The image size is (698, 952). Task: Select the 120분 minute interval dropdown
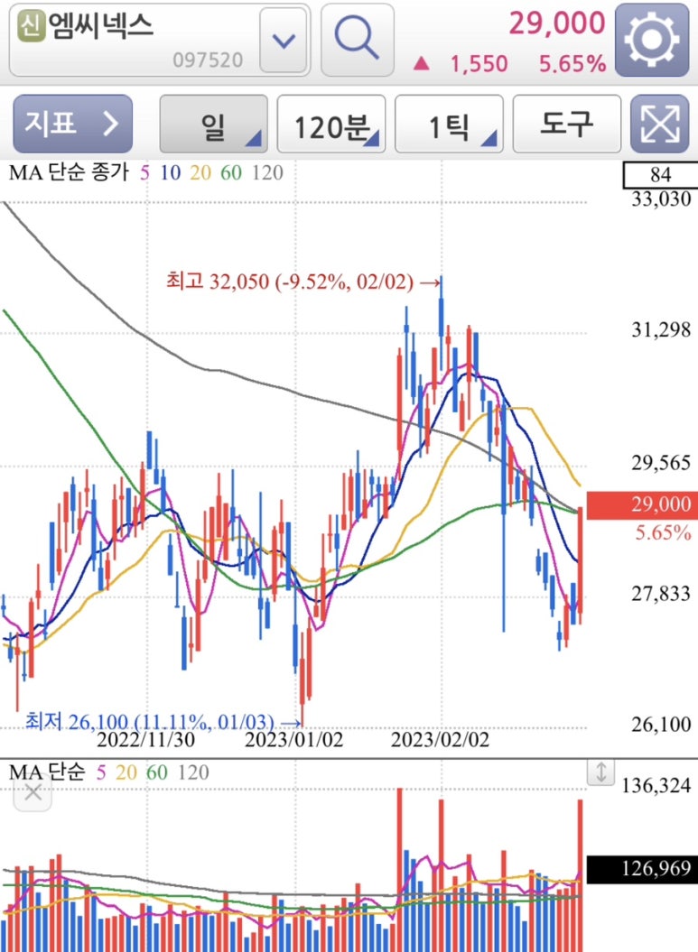click(331, 124)
